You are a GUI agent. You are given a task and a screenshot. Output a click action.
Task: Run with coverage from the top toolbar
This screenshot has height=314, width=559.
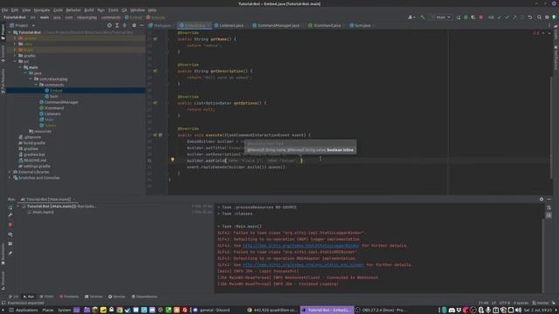pyautogui.click(x=473, y=17)
